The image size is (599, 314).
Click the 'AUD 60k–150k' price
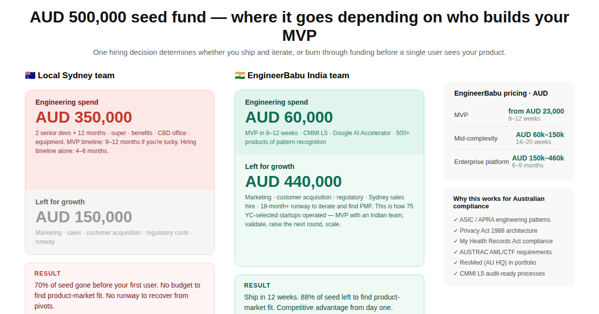[x=540, y=135]
